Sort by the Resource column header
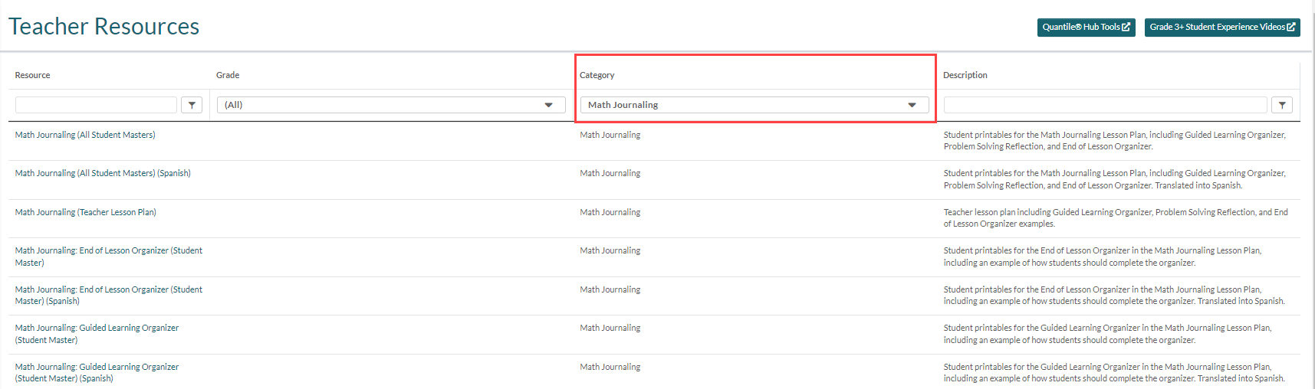Image resolution: width=1315 pixels, height=389 pixels. tap(33, 75)
